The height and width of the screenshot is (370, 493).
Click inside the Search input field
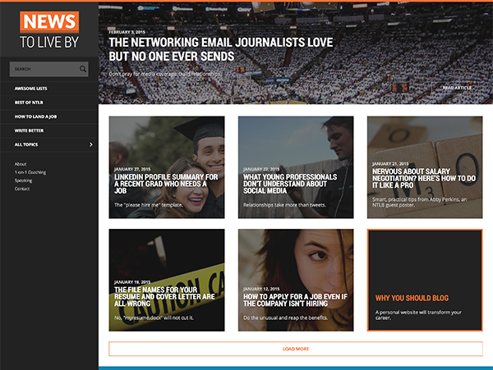[x=43, y=69]
